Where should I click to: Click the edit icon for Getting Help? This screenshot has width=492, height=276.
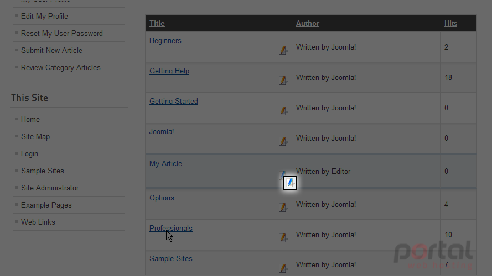(x=283, y=81)
